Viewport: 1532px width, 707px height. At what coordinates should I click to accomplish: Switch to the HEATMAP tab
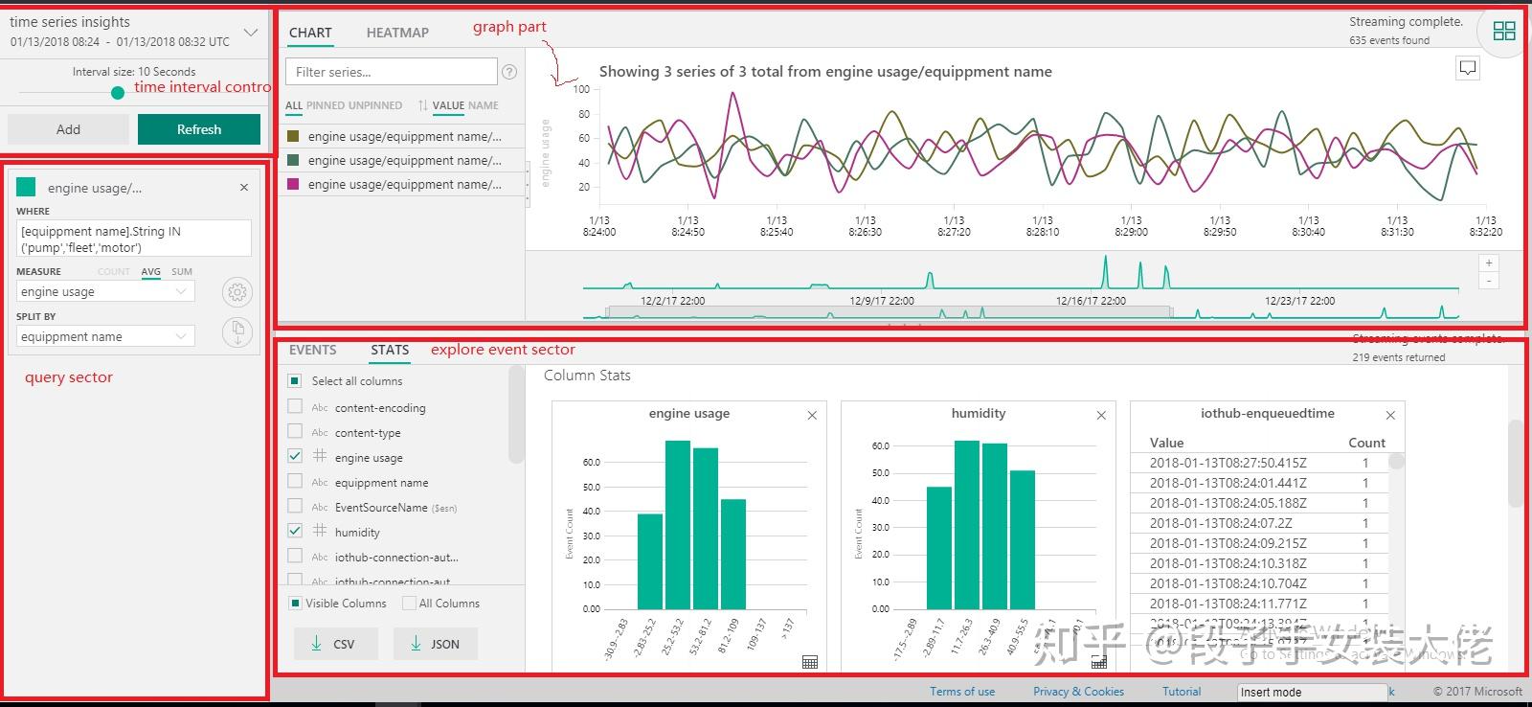point(397,33)
